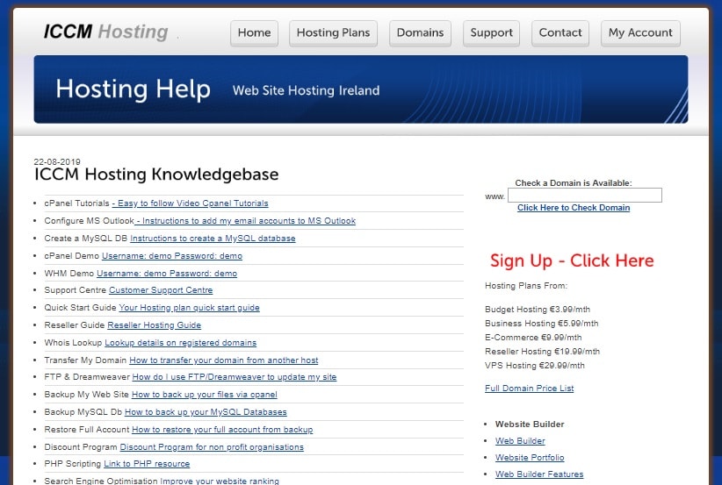The height and width of the screenshot is (485, 722).
Task: Click the Sign Up - Click Here banner
Action: [x=572, y=260]
